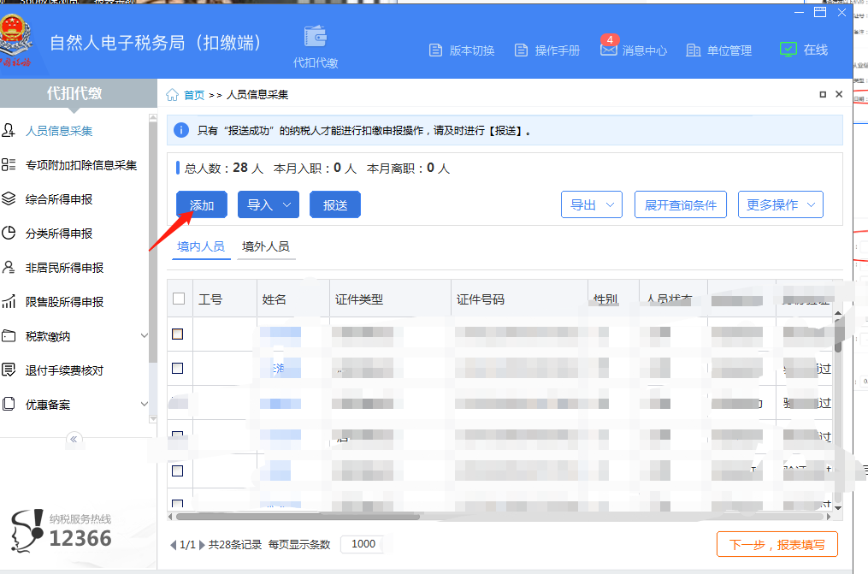868x574 pixels.
Task: Click the tax bureau emblem logo
Action: coord(15,40)
